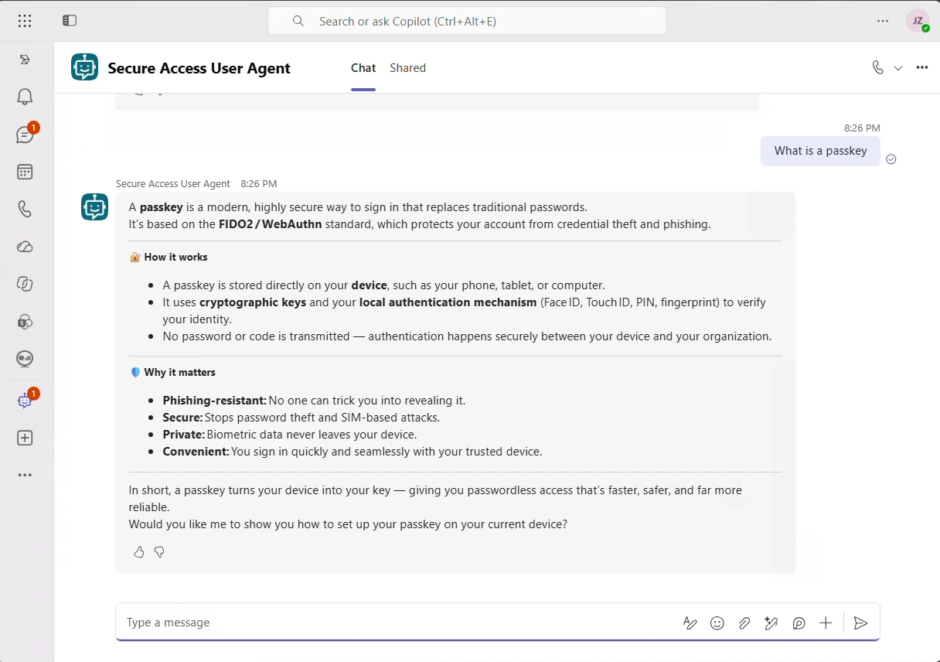Screen dimensions: 940x662
Task: Dislike the response with thumbs down
Action: coord(159,552)
